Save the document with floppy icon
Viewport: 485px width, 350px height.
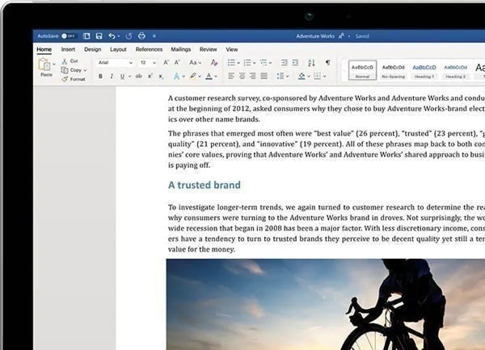point(99,36)
